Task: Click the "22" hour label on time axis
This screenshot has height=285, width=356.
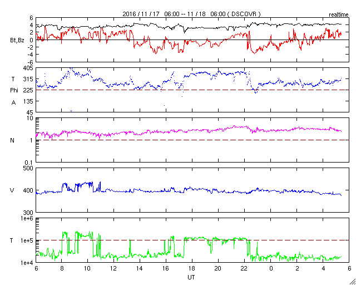Action: pyautogui.click(x=245, y=268)
